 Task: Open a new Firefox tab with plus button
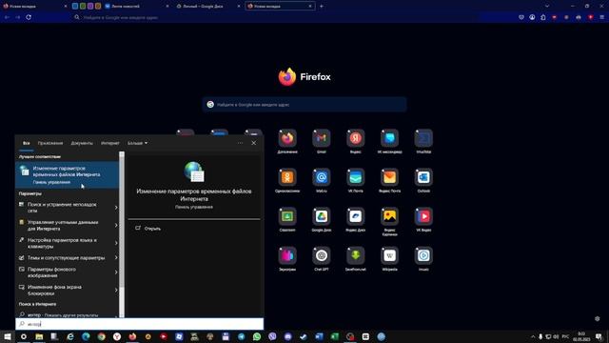click(x=322, y=7)
